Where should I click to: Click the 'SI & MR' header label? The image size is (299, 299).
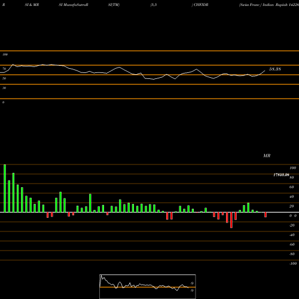pos(32,5)
